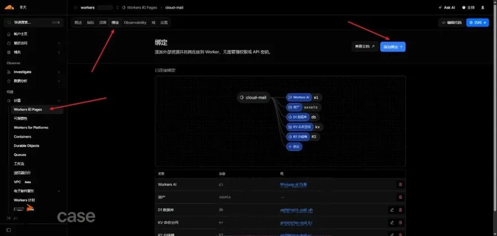Focus the 快速搜索 quick search field

34,23
